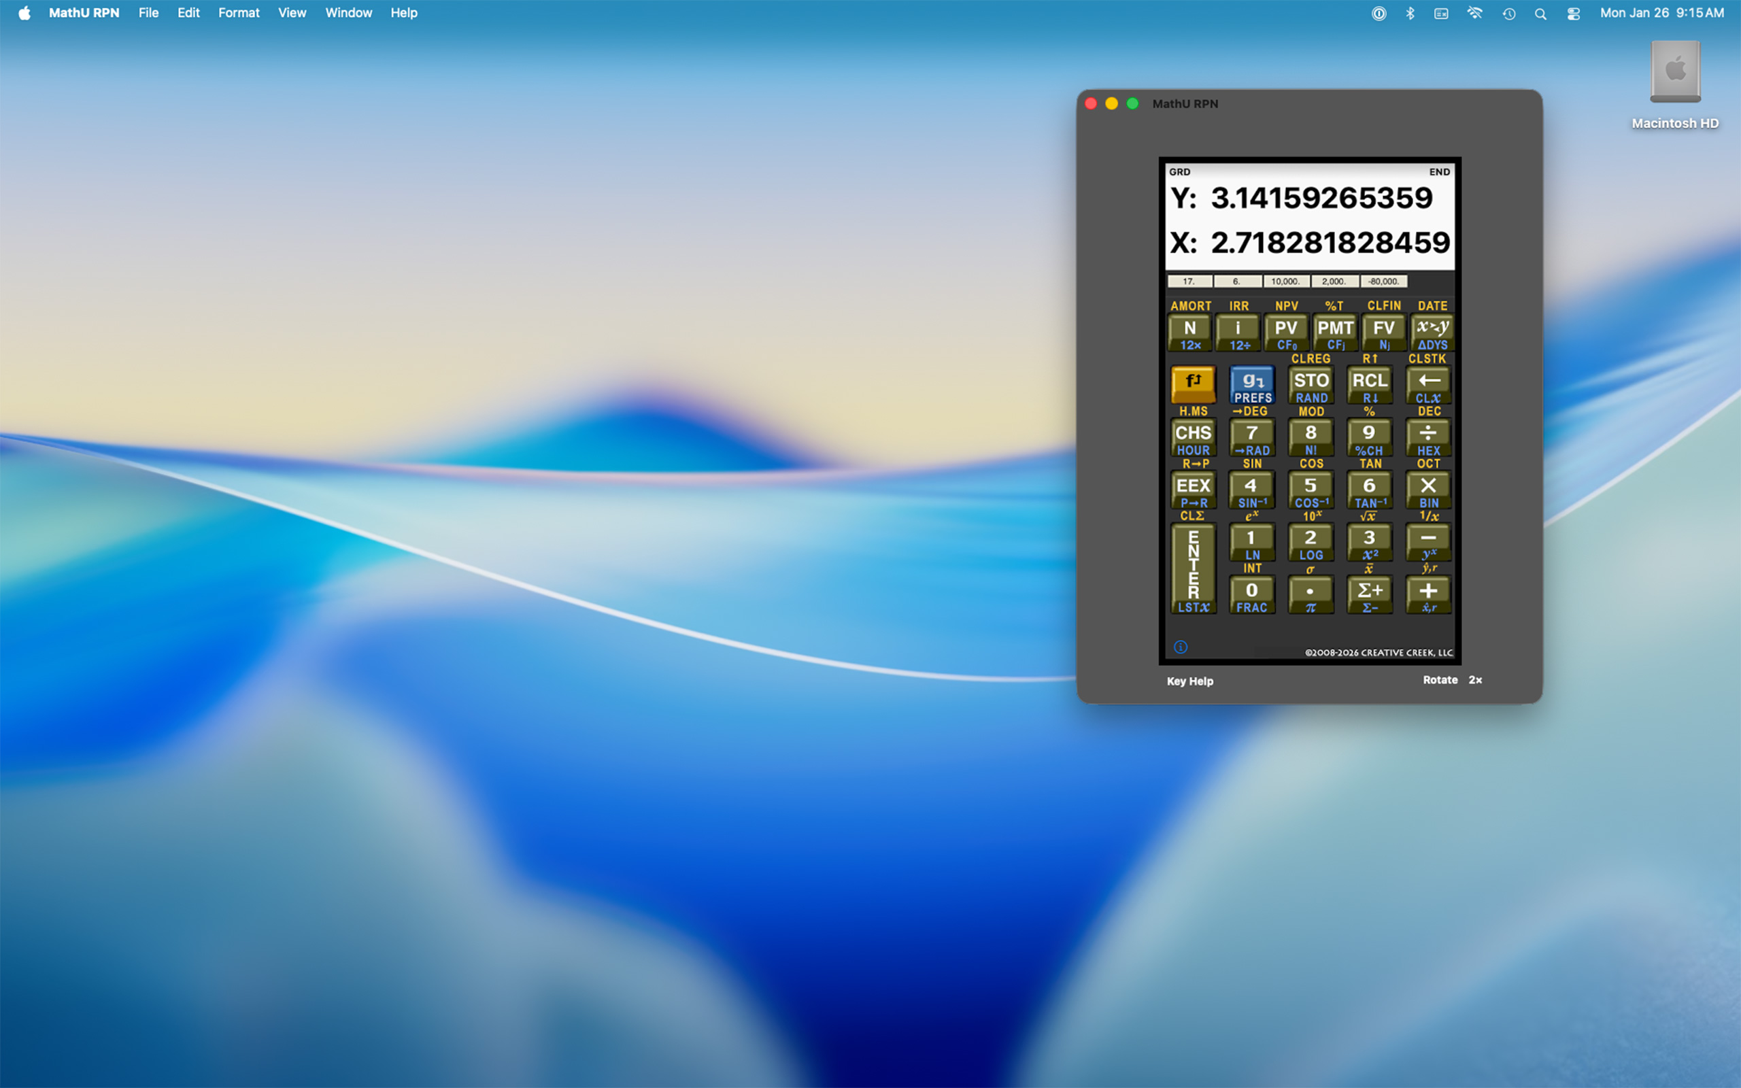Tap digit 7 key
This screenshot has width=1741, height=1088.
(x=1253, y=437)
